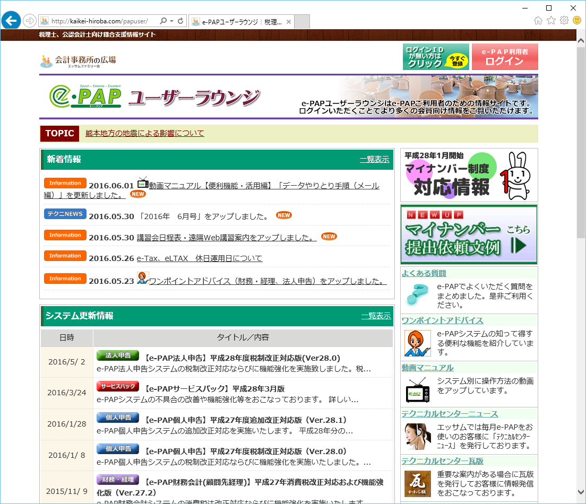The width and height of the screenshot is (586, 504).
Task: Click the browser Forward arrow button
Action: click(x=30, y=21)
